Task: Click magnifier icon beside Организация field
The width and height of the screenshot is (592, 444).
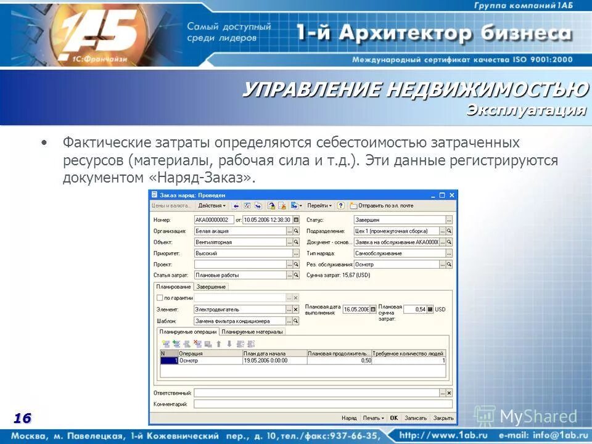Action: tap(295, 230)
